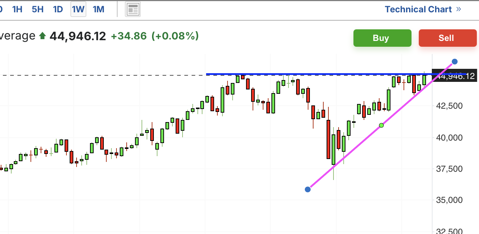Click the tall red candle at the low
The height and width of the screenshot is (234, 479).
pos(328,139)
